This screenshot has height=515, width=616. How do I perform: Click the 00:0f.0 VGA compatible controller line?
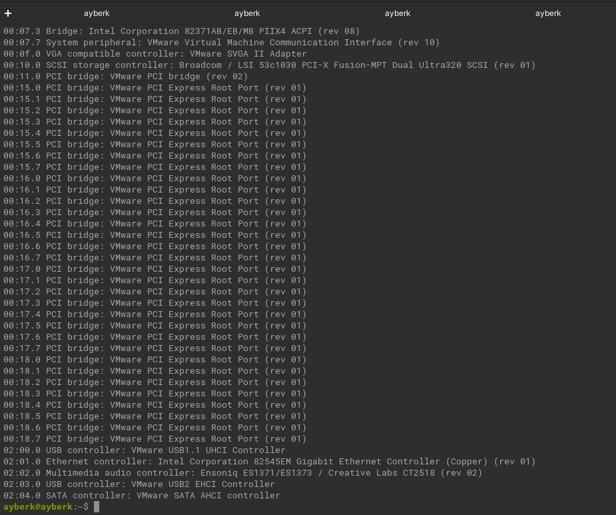coord(154,54)
